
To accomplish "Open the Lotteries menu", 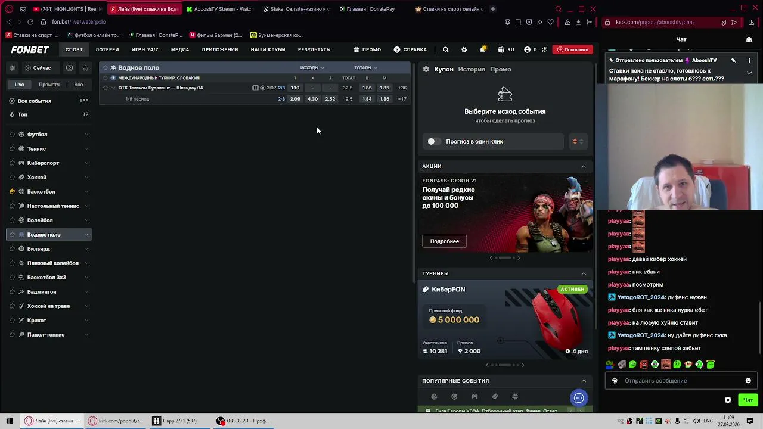I will point(107,49).
